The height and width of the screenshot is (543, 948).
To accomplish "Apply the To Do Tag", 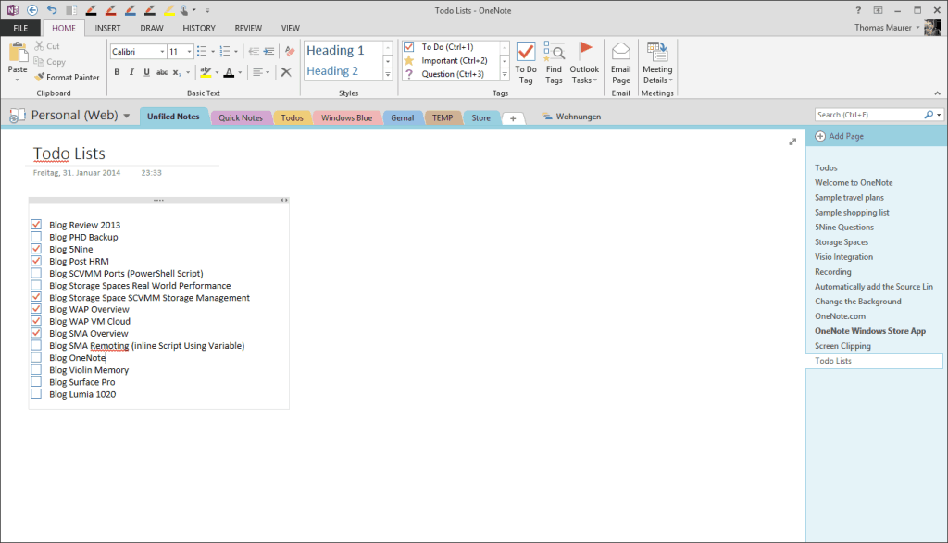I will [526, 64].
